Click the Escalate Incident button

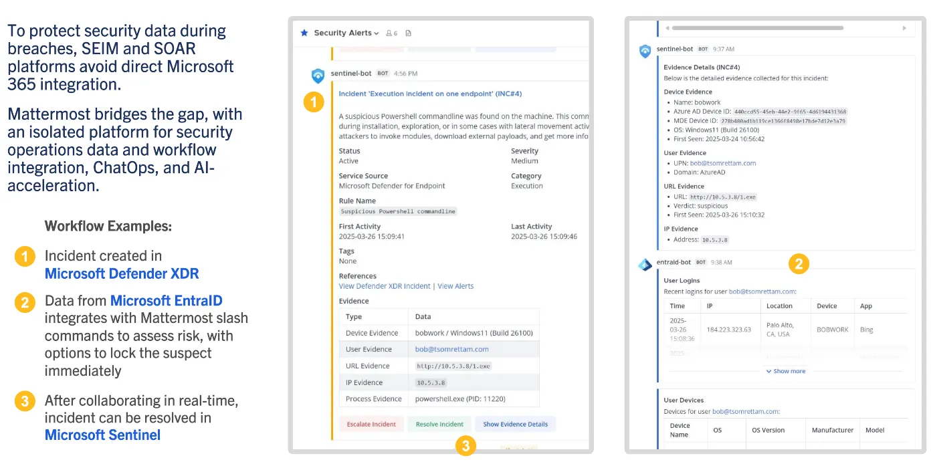371,424
